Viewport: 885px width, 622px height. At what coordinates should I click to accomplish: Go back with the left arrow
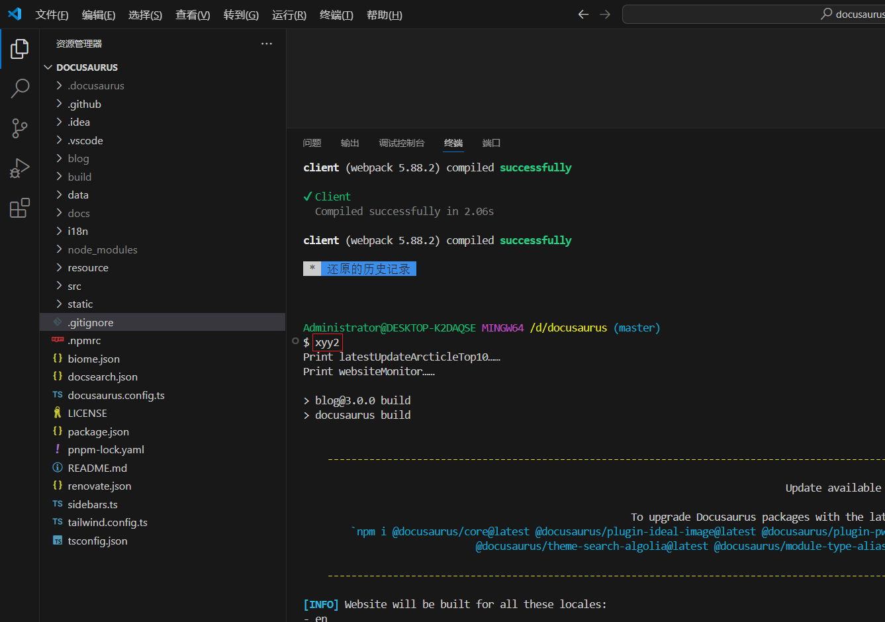point(583,14)
